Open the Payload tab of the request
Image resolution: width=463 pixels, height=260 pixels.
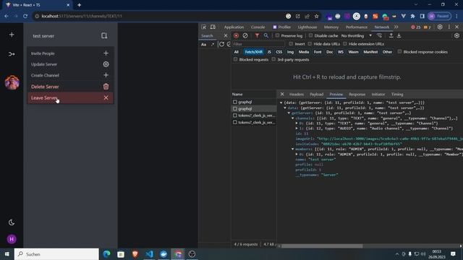317,95
